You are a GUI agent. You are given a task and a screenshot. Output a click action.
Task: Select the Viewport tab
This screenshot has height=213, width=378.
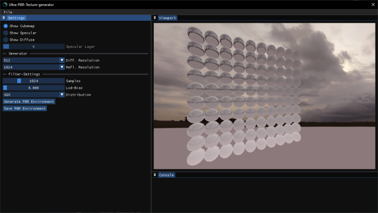point(167,18)
